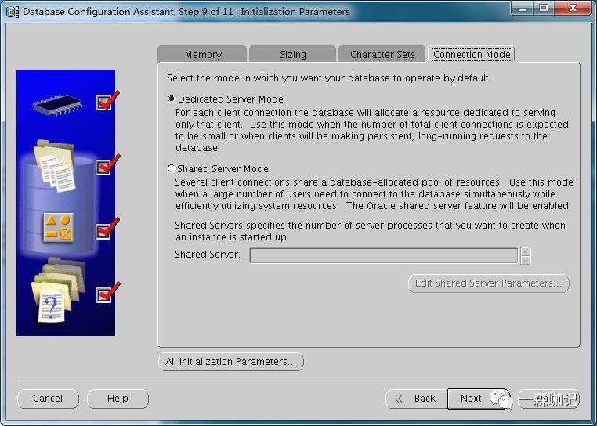Open All Initialization Parameters dialog
Viewport: 597px width, 426px height.
coord(230,361)
